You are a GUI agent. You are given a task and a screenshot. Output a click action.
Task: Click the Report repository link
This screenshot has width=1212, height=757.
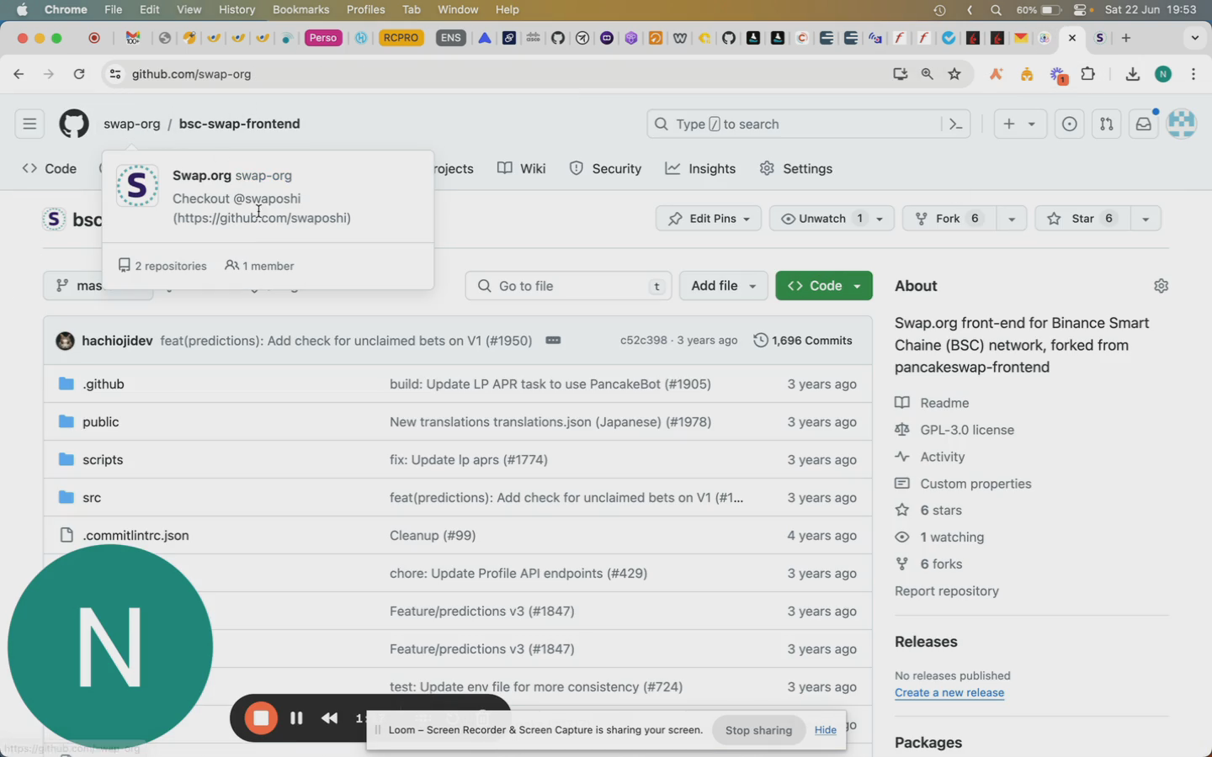click(x=947, y=591)
